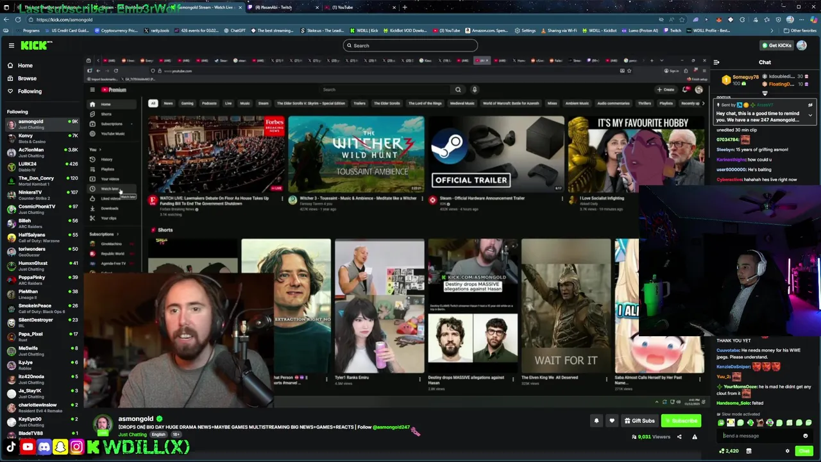
Task: Collapse the chat panel with arrow icon
Action: coord(716,62)
